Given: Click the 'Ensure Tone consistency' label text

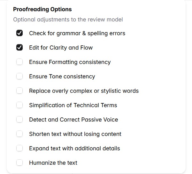Looking at the screenshot, I should pyautogui.click(x=62, y=76).
